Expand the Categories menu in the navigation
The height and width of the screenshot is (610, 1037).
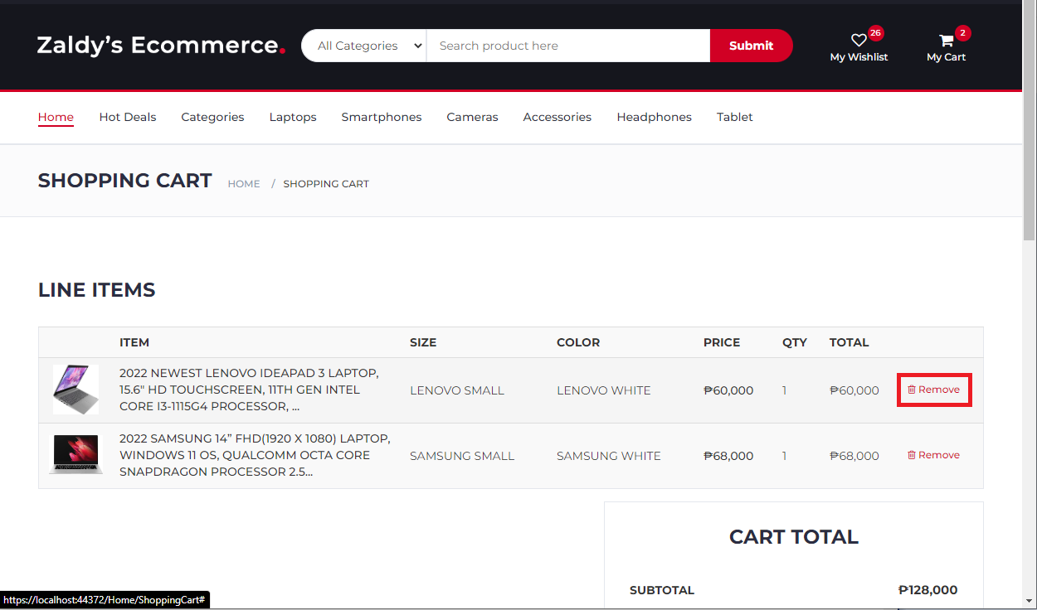(212, 117)
